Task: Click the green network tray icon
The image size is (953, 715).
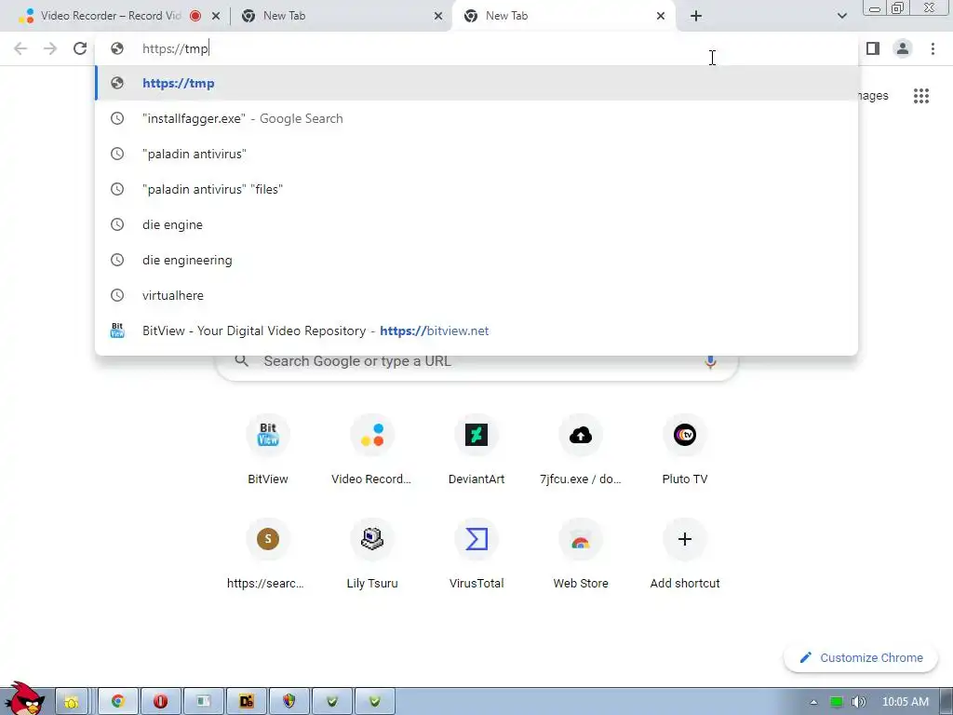Action: 837,702
